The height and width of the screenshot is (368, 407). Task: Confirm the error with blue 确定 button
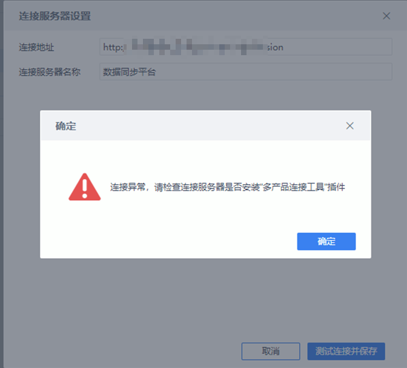[326, 241]
